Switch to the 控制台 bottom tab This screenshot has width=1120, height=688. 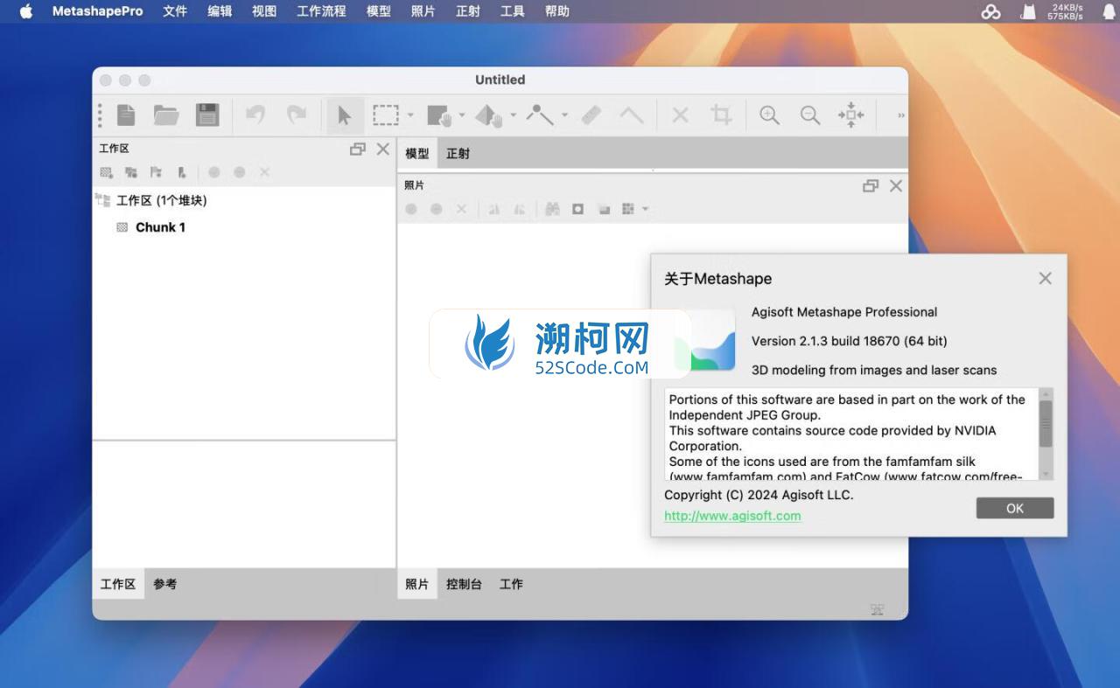point(464,584)
